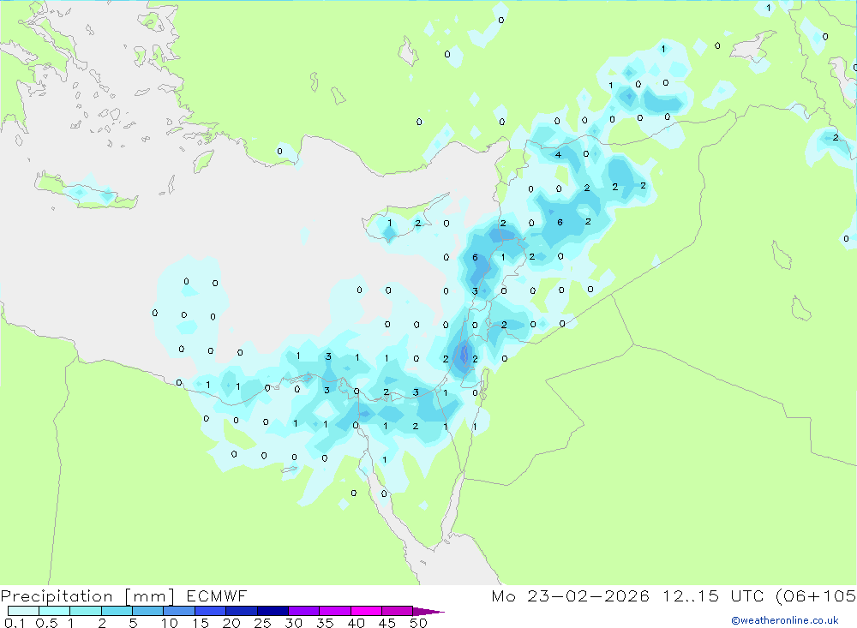Viewport: 857px width, 628px height.
Task: Click the 'Mo 23-02-2026' date text
Action: coord(570,595)
